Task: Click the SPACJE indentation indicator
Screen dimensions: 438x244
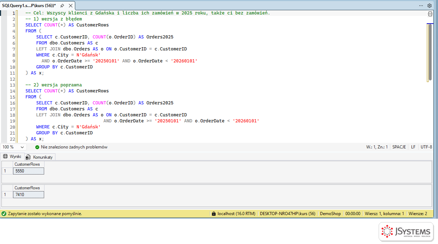Action: pos(399,147)
